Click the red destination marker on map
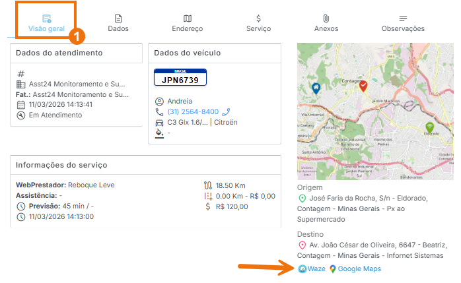Viewport: 461px width, 283px height. (x=363, y=85)
